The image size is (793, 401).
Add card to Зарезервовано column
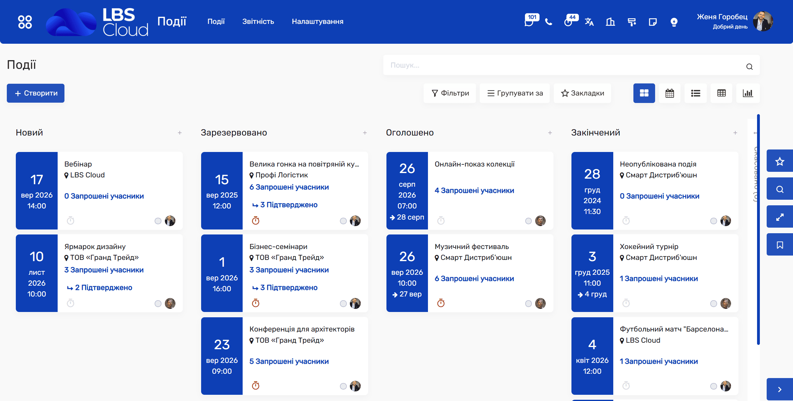click(x=365, y=133)
